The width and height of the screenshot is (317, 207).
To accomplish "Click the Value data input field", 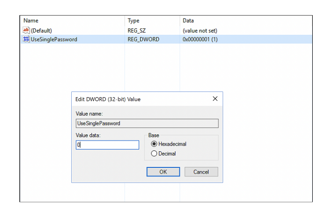I will (x=108, y=145).
